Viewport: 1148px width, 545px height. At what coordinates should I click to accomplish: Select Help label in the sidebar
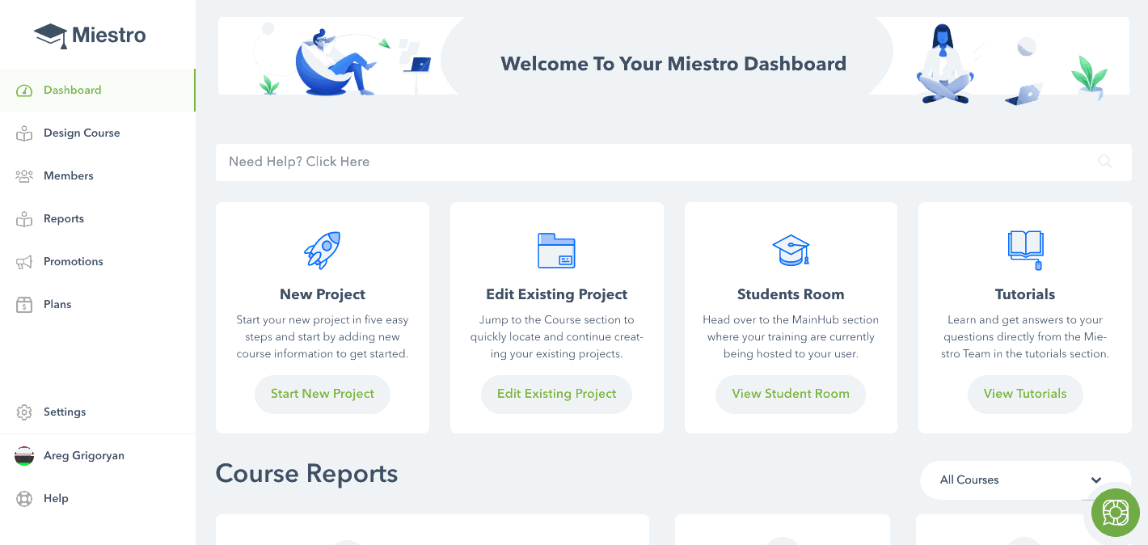[x=56, y=499]
